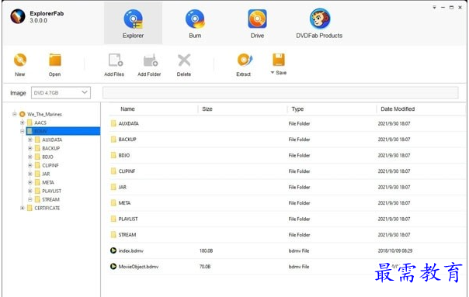This screenshot has height=297, width=469.
Task: Click the 180.0B size cell
Action: coord(206,250)
